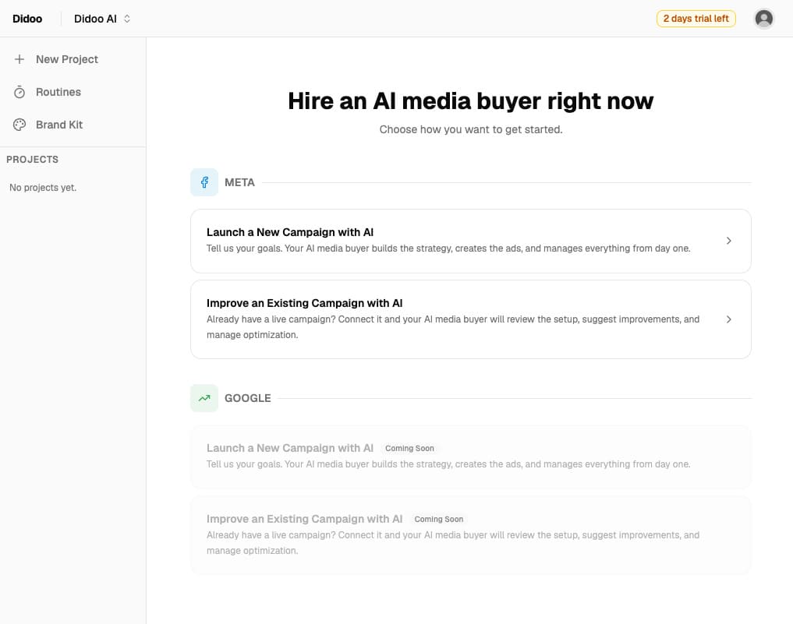Click Google Improve an Existing Campaign card

tap(471, 535)
